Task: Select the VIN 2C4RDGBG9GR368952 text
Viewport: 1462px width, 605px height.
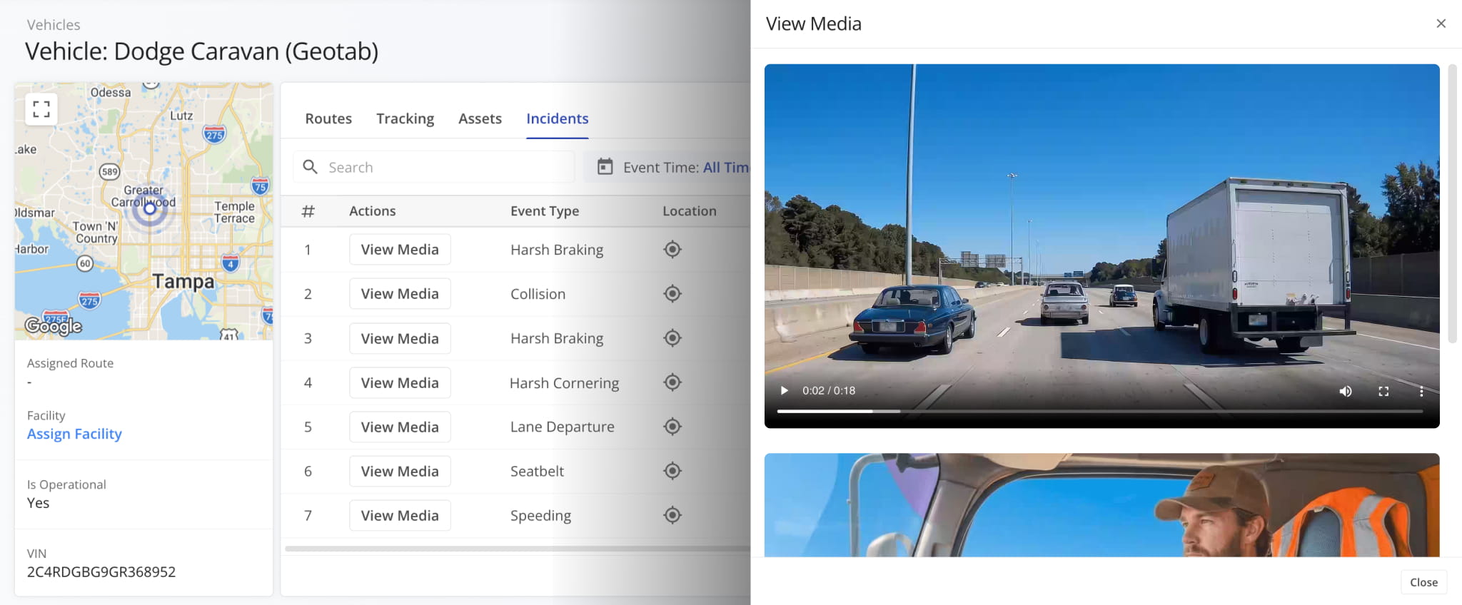Action: pos(101,572)
